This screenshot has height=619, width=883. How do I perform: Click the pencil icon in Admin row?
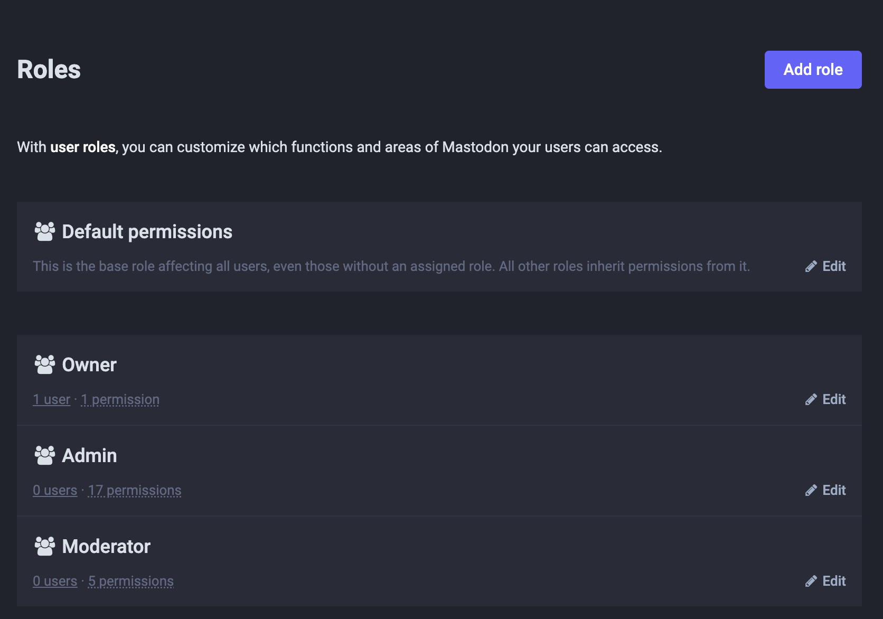pos(811,491)
